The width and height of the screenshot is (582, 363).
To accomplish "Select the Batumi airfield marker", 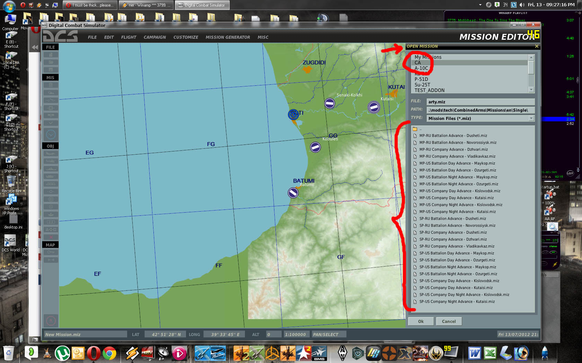I will coord(293,193).
